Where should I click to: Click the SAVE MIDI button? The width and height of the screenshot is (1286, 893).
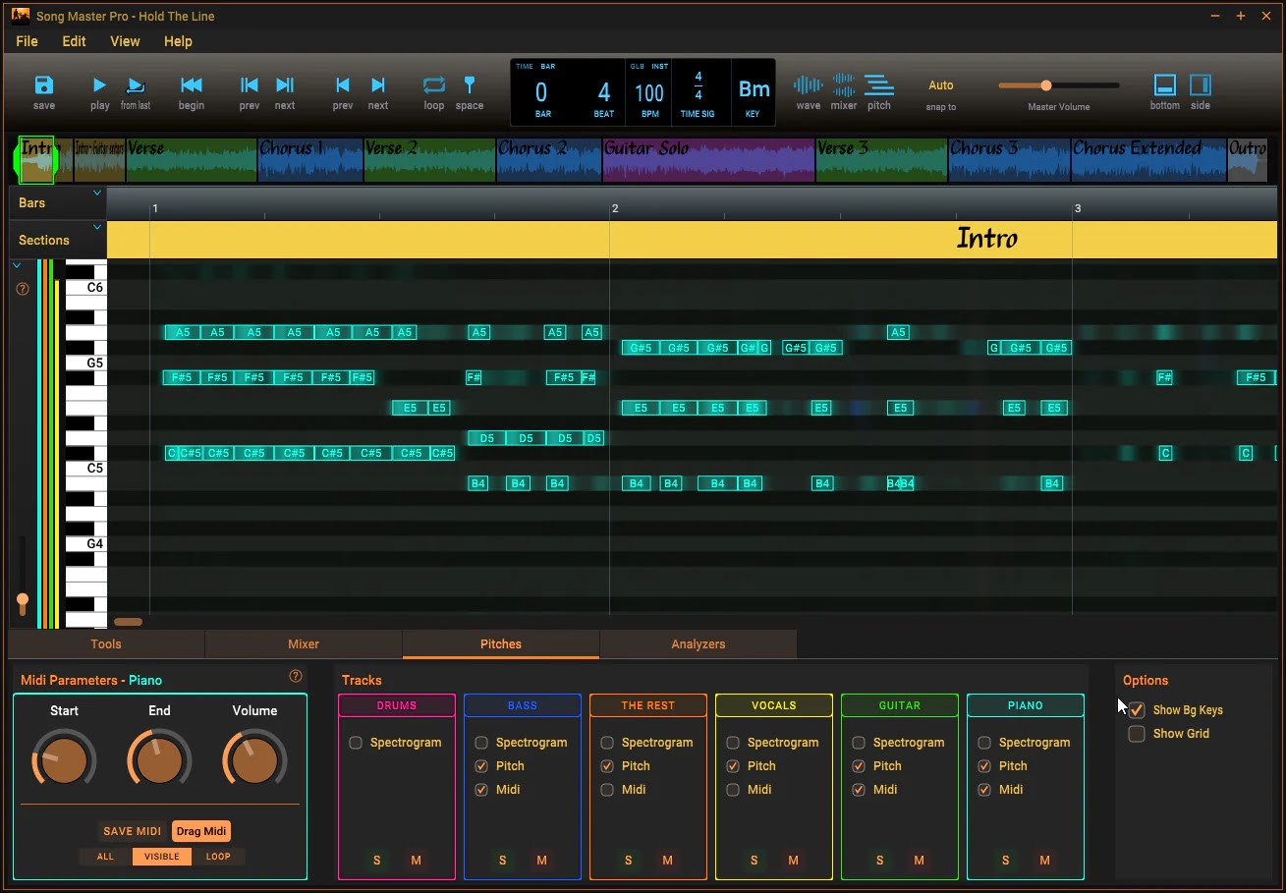131,830
